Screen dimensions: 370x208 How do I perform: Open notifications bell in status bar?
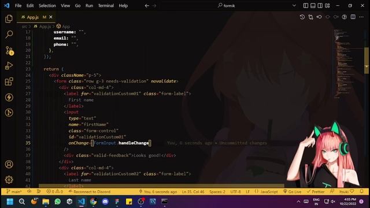point(362,191)
